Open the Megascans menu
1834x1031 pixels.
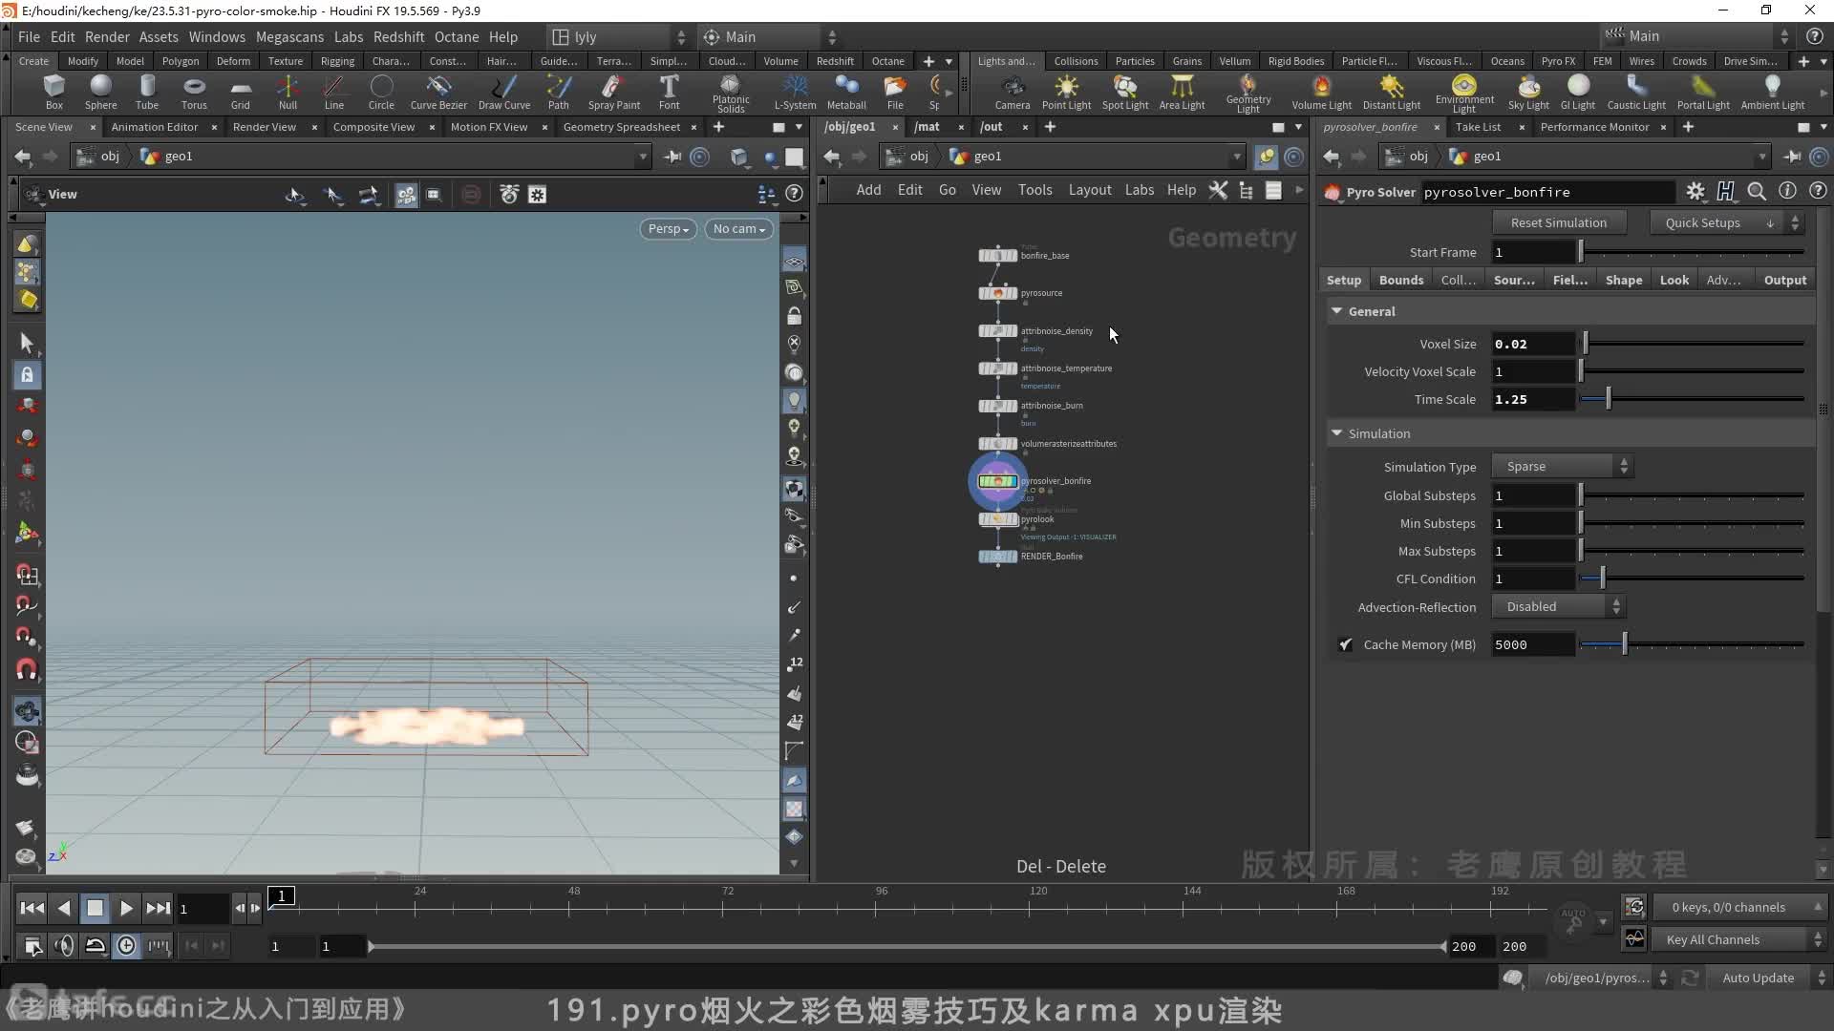point(289,36)
